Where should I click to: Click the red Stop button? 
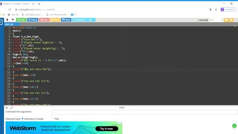(x=44, y=20)
